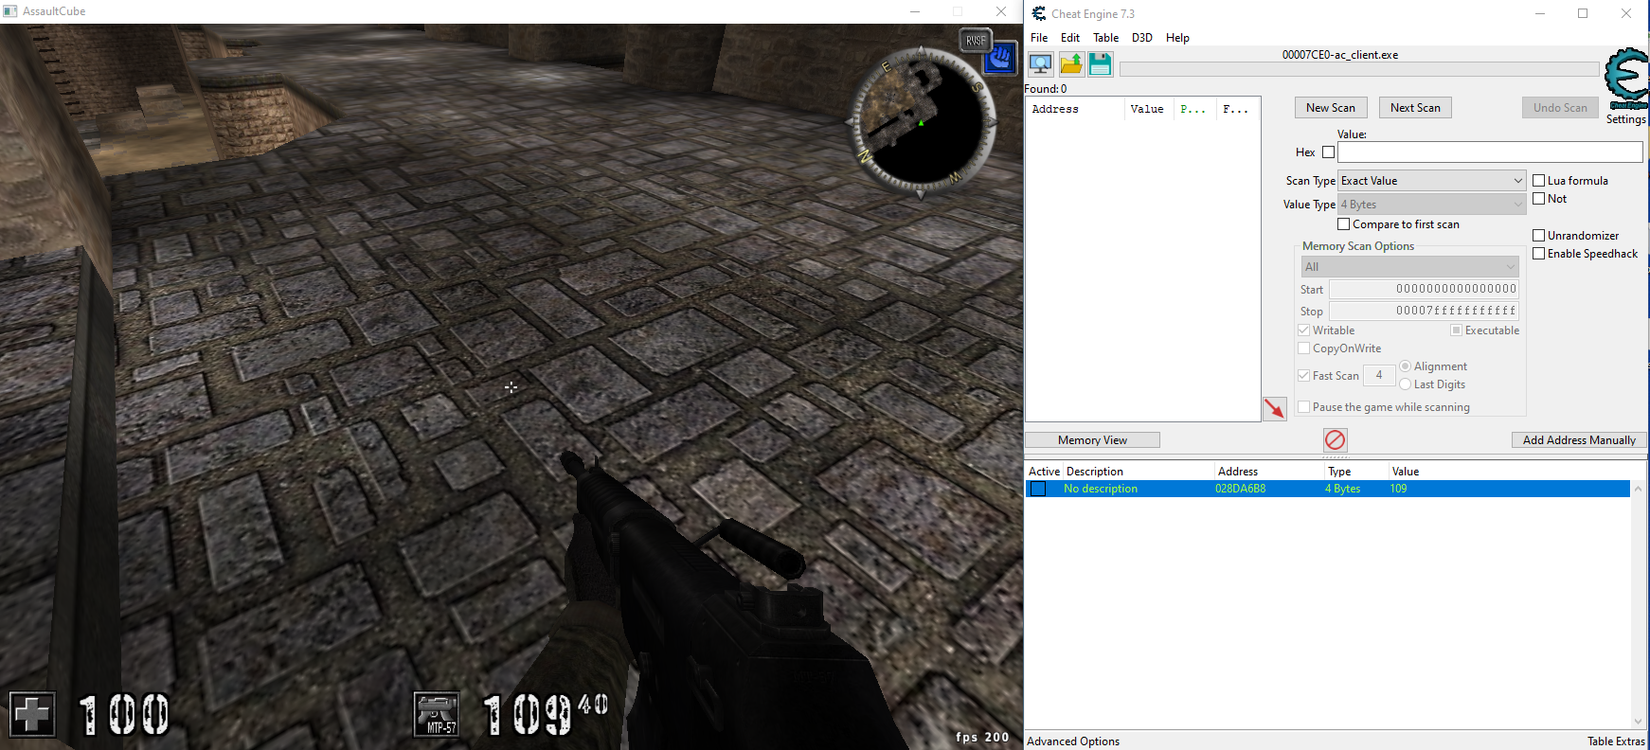The height and width of the screenshot is (750, 1650).
Task: Click the Stop address field
Action: point(1424,311)
